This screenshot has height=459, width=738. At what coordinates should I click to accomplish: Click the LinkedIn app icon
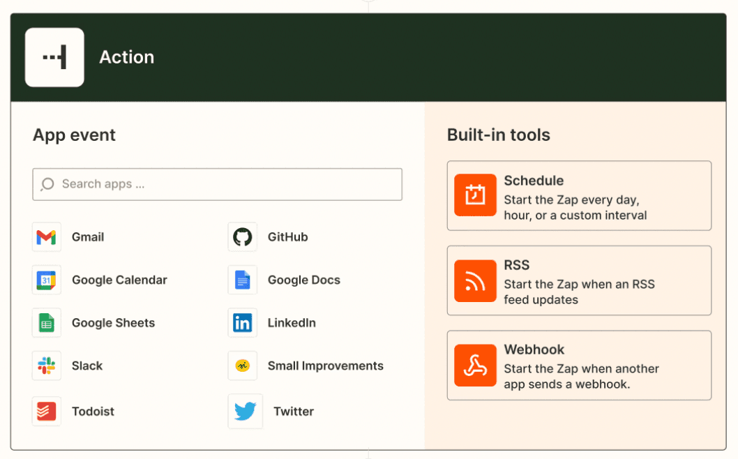click(243, 323)
